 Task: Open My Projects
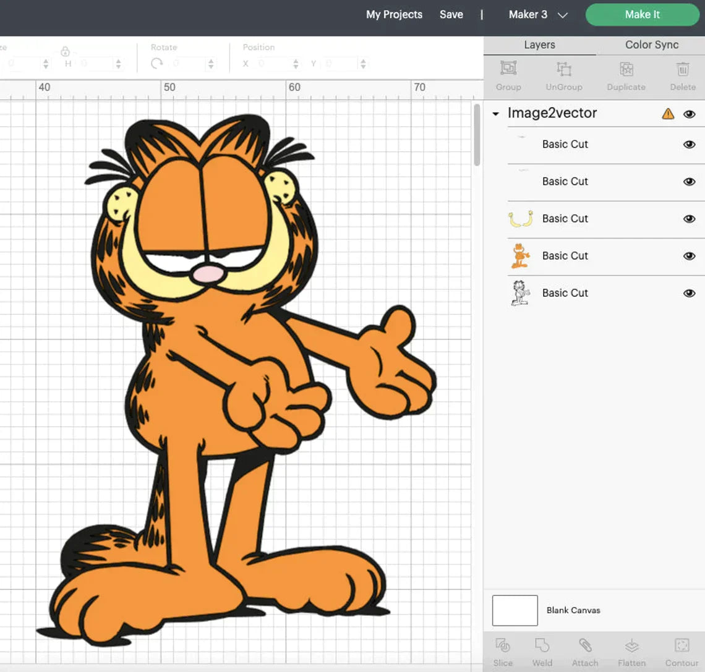(394, 14)
